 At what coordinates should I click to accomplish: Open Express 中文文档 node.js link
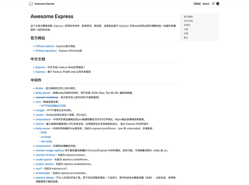click(40, 67)
